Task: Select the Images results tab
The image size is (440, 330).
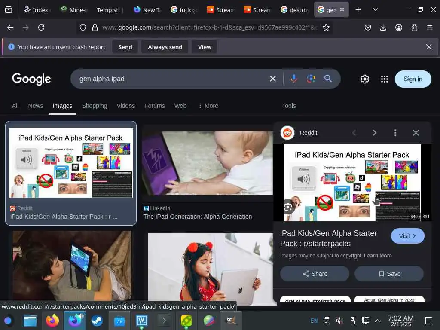Action: [62, 106]
